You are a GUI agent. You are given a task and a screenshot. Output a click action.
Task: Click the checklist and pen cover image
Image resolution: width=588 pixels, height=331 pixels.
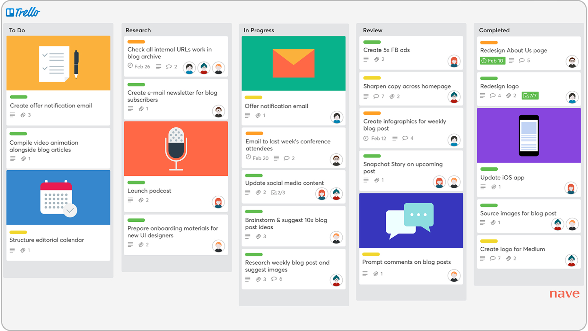(59, 63)
